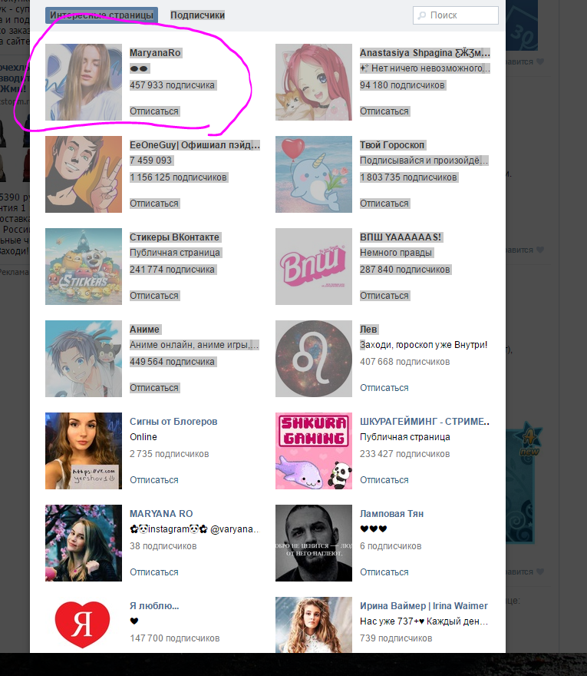Click the Стикеры ВКонтакте page image
The image size is (587, 676).
pos(84,267)
